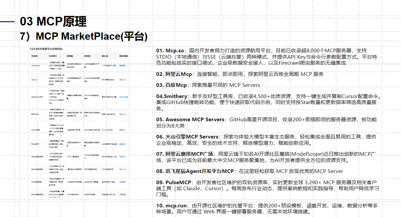Image resolution: width=401 pixels, height=217 pixels.
Task: Click the bold heading "05. Awesome MCP Servers"
Action: [191, 120]
